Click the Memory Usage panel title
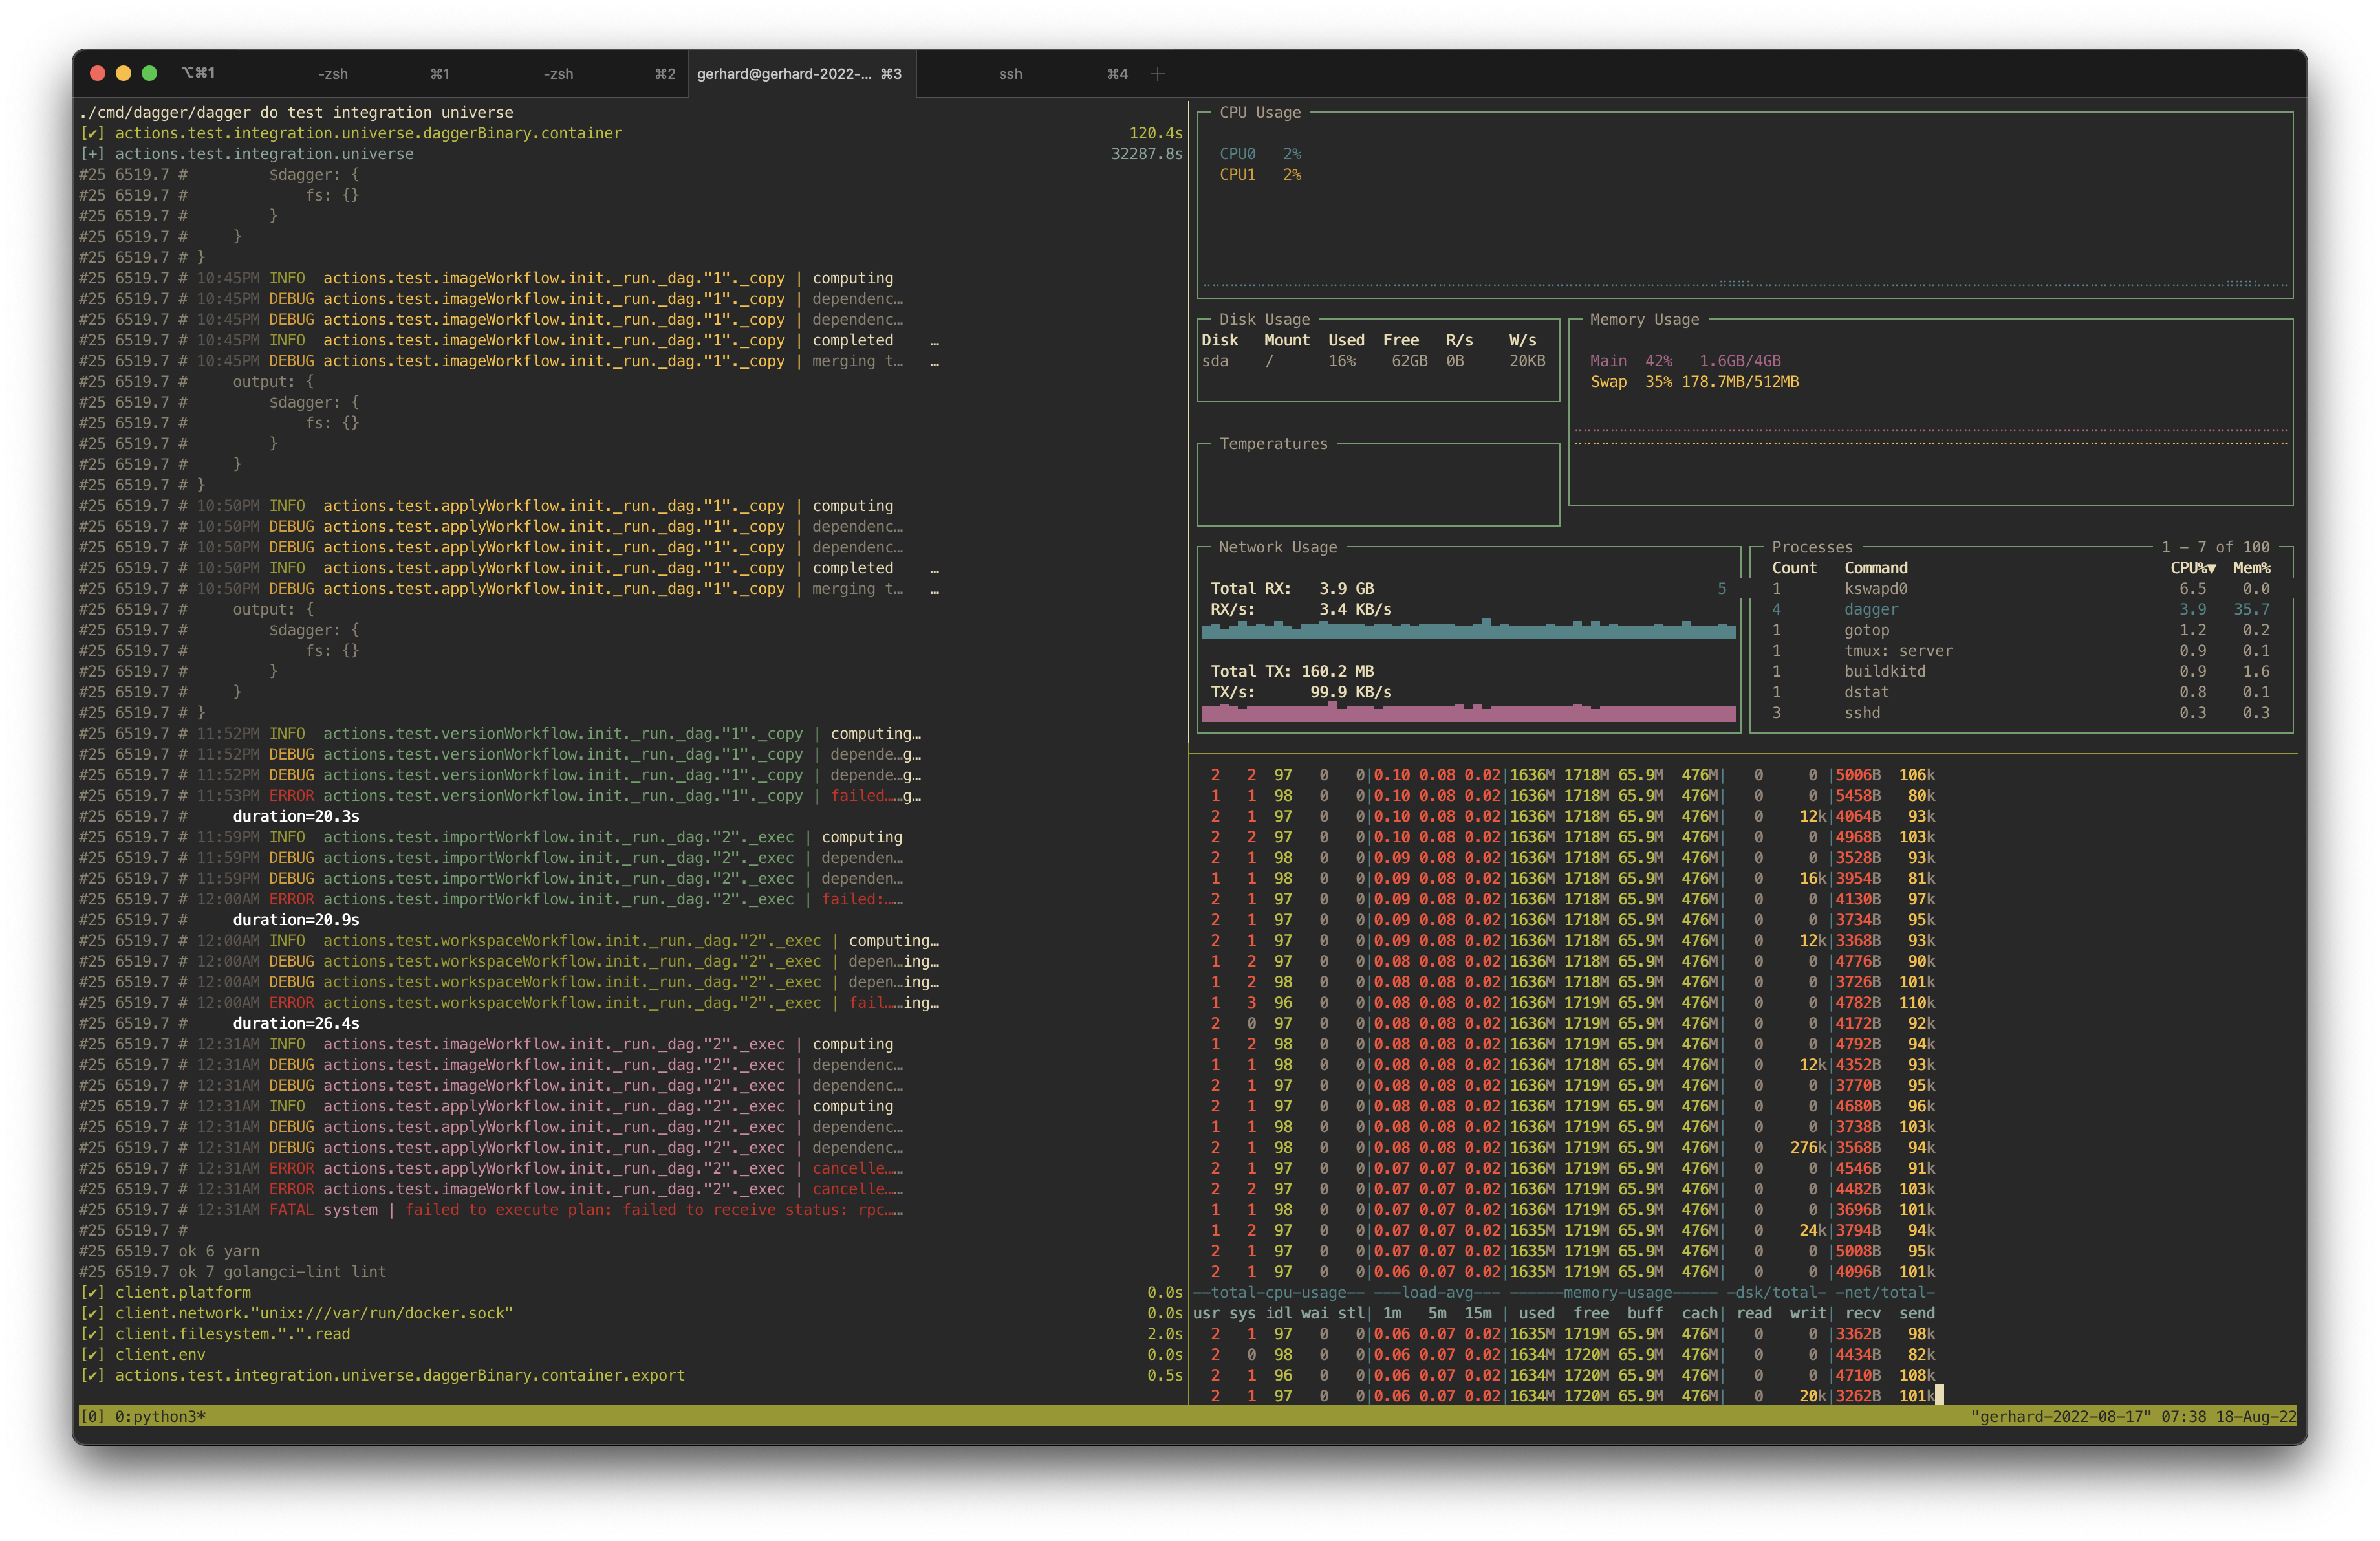This screenshot has height=1541, width=2380. (x=1644, y=320)
